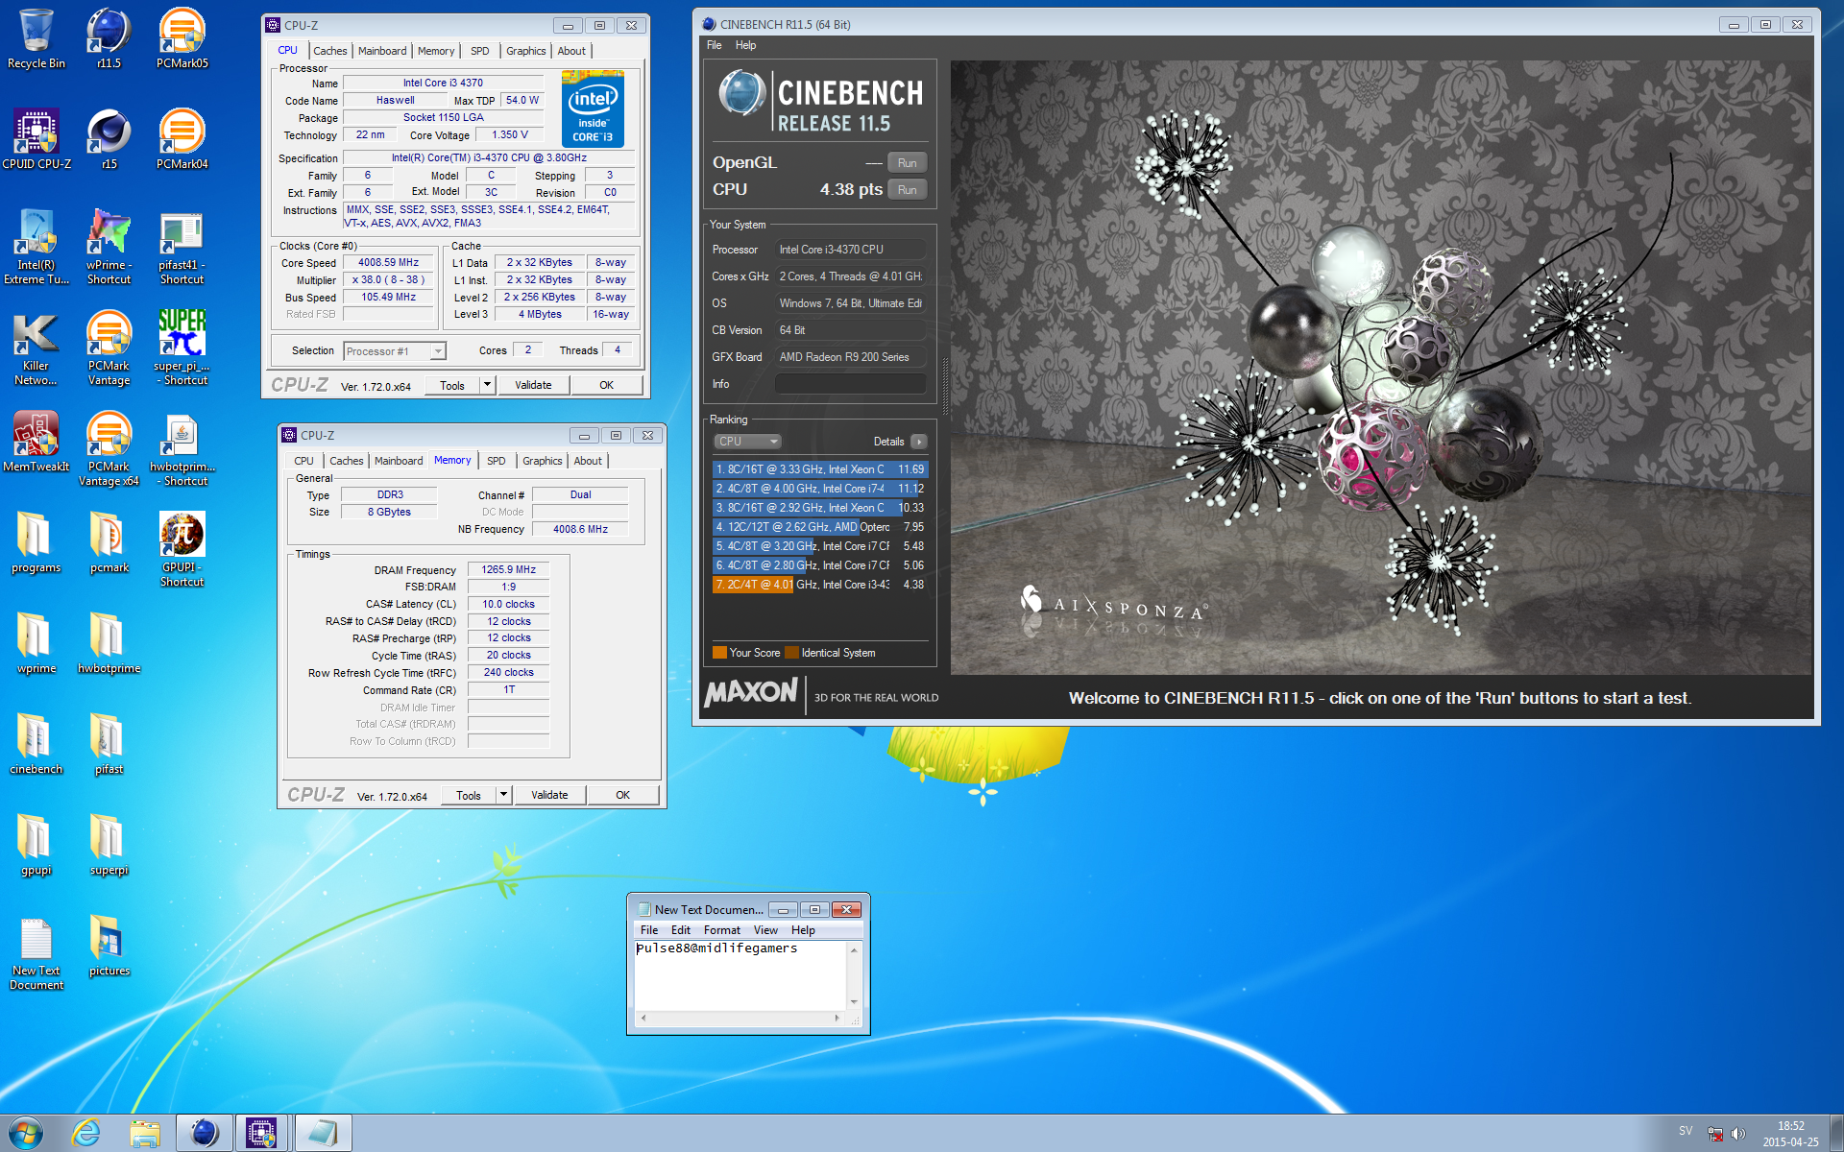Click Validate in the lower CPU-Z window
The image size is (1844, 1152).
(x=549, y=795)
